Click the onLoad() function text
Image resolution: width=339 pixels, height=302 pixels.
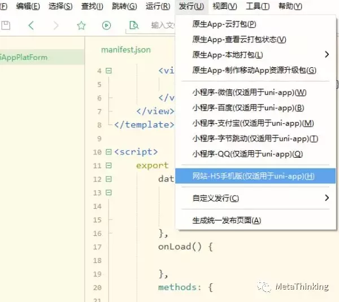(x=180, y=247)
